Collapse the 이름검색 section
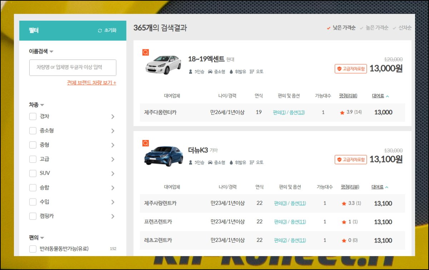 click(41, 51)
